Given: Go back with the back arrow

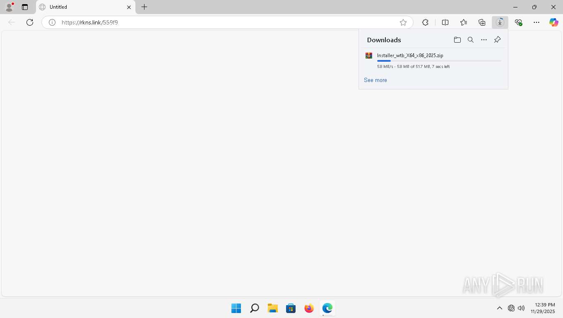Looking at the screenshot, I should 12,22.
